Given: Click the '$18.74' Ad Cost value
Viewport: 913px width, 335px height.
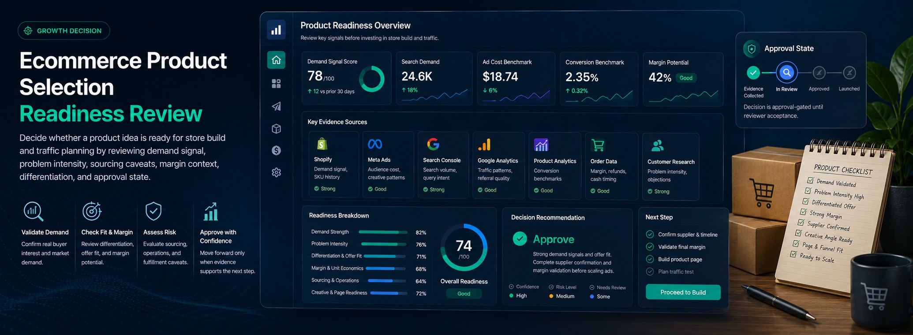Looking at the screenshot, I should click(500, 77).
